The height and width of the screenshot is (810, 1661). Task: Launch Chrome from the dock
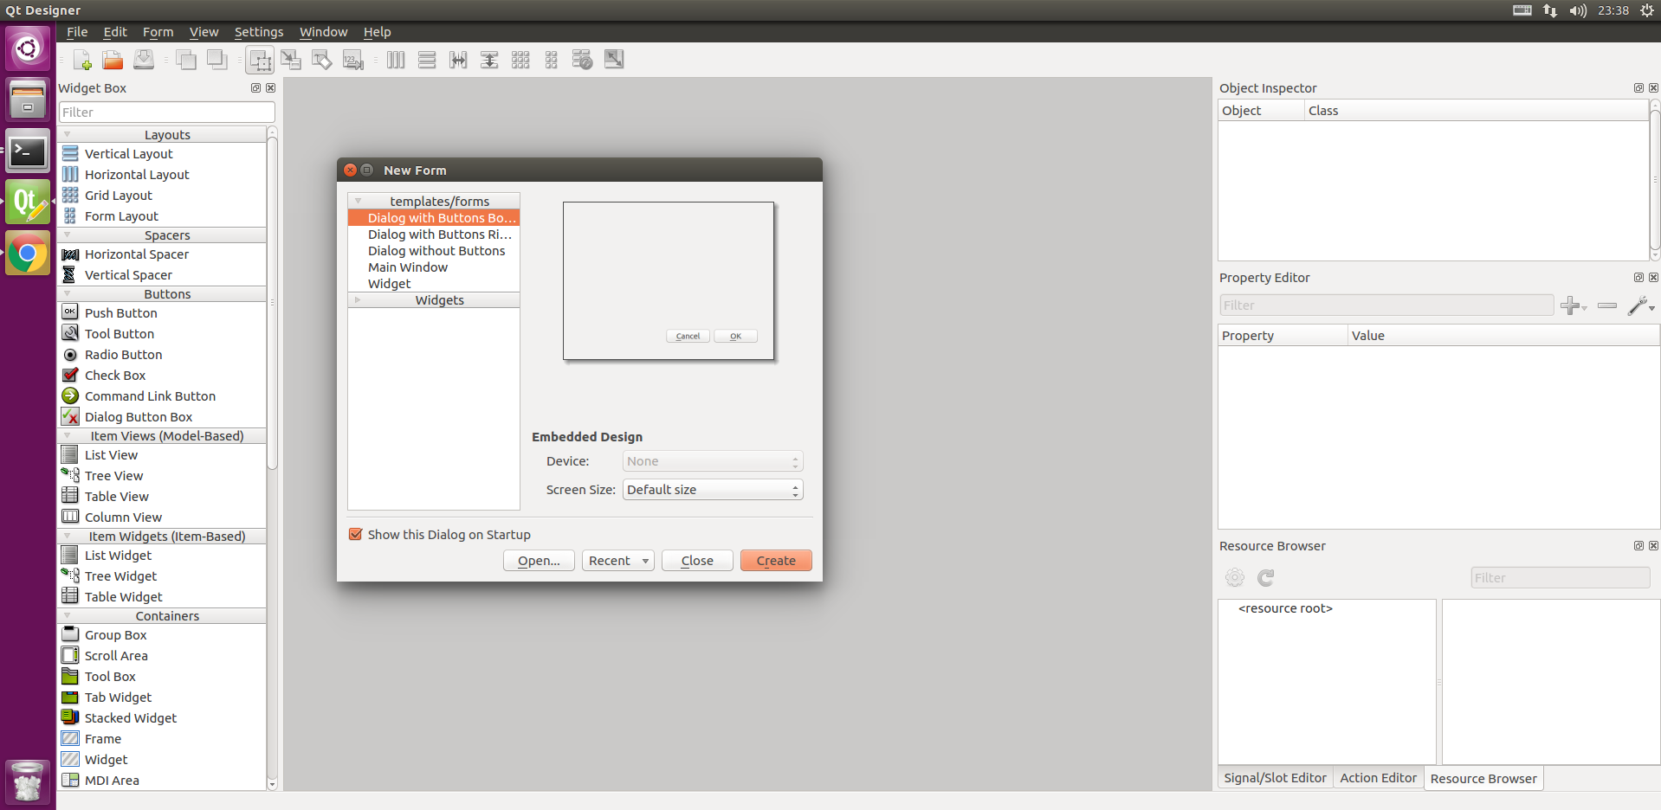(28, 253)
